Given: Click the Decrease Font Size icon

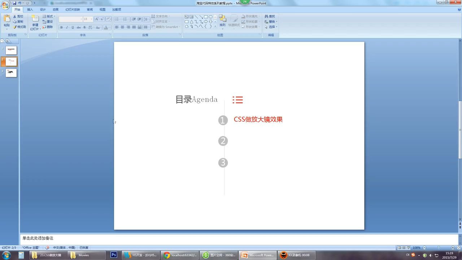Looking at the screenshot, I should tap(102, 19).
